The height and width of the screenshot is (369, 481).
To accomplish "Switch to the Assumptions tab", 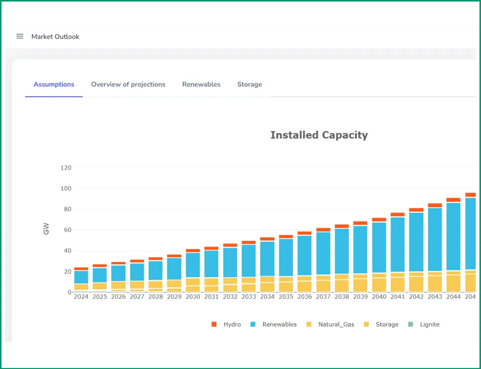I will click(54, 84).
